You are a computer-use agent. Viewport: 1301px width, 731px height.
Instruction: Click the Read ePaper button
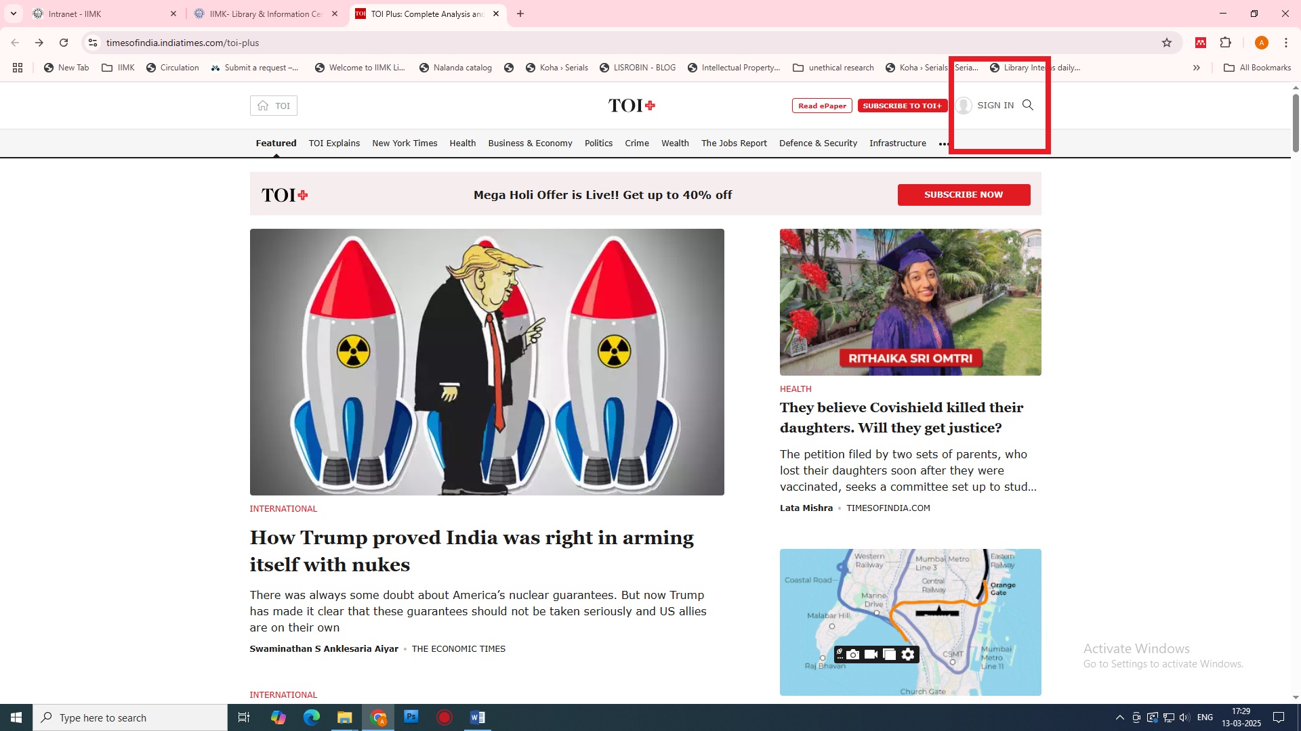click(821, 106)
